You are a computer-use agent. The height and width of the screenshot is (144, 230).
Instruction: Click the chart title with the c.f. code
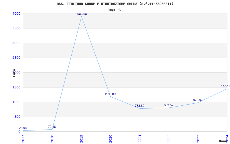pyautogui.click(x=115, y=4)
